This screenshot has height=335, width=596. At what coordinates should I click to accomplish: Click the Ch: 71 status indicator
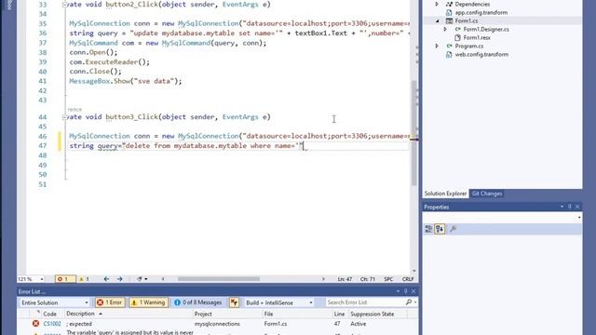[367, 279]
